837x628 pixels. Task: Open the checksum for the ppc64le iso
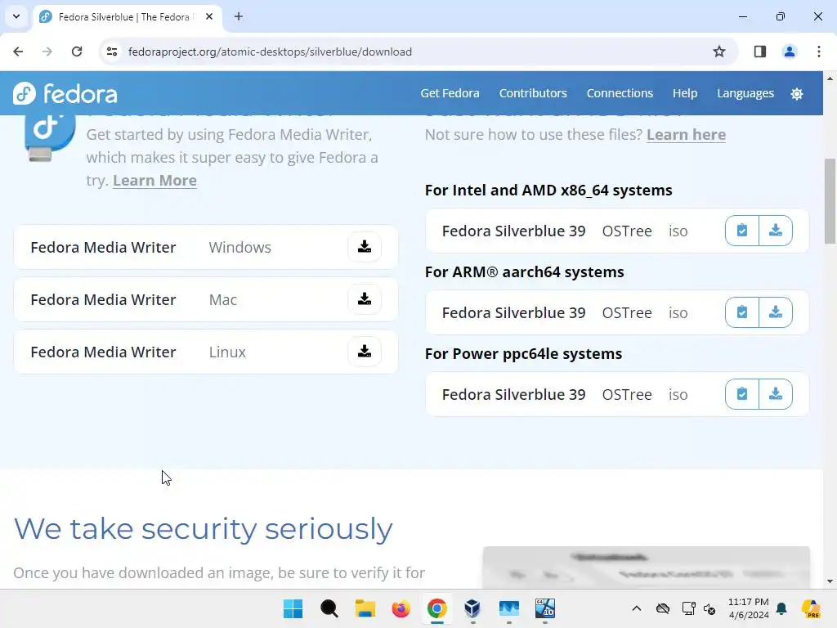pyautogui.click(x=742, y=394)
